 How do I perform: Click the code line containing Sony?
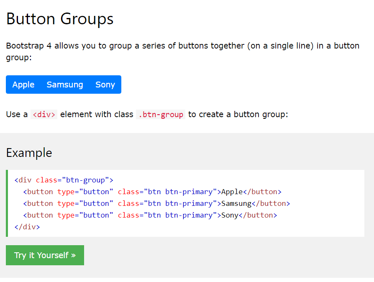pos(150,215)
